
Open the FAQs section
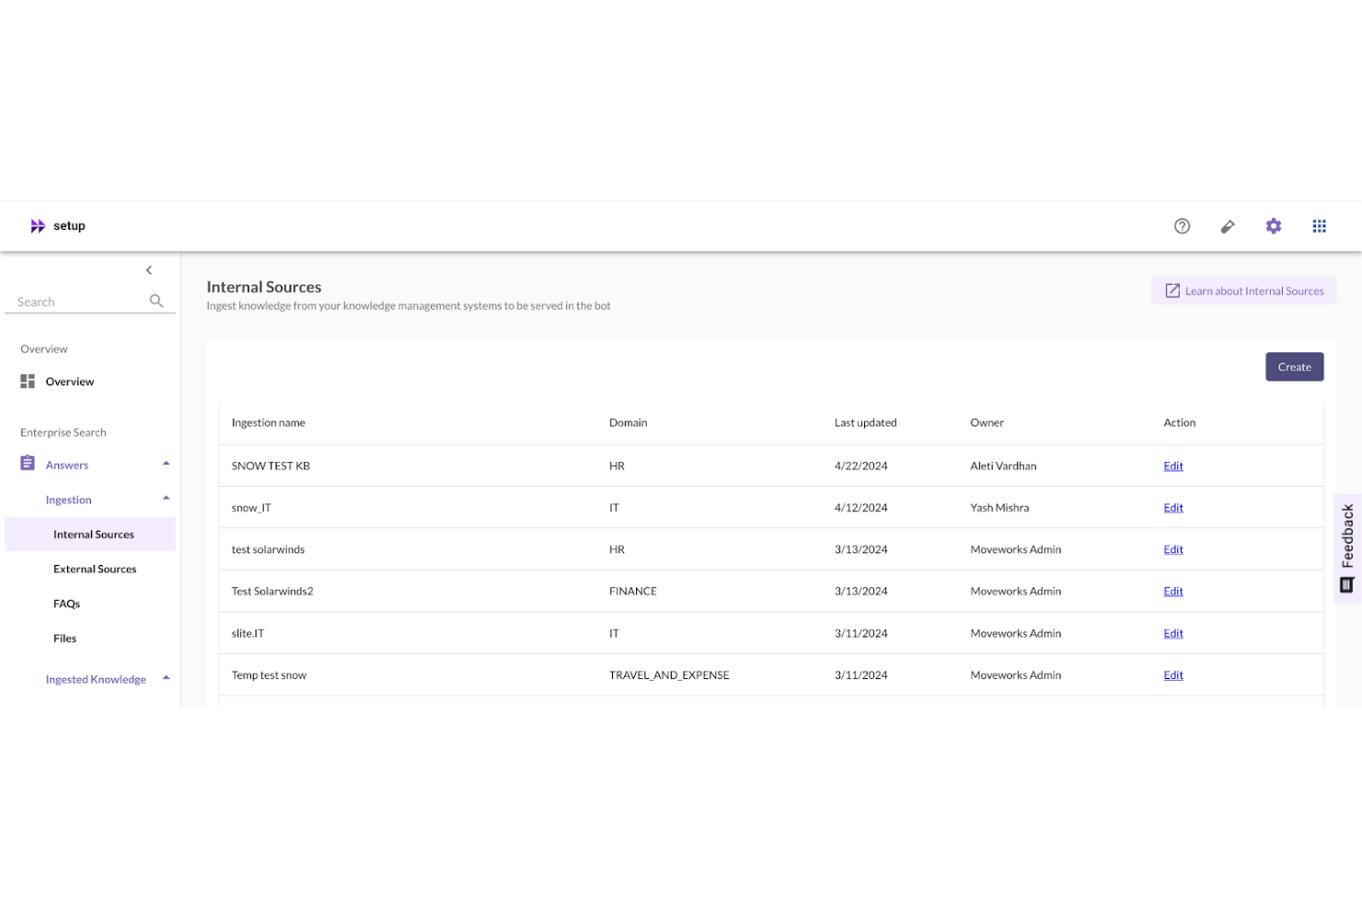pyautogui.click(x=66, y=603)
